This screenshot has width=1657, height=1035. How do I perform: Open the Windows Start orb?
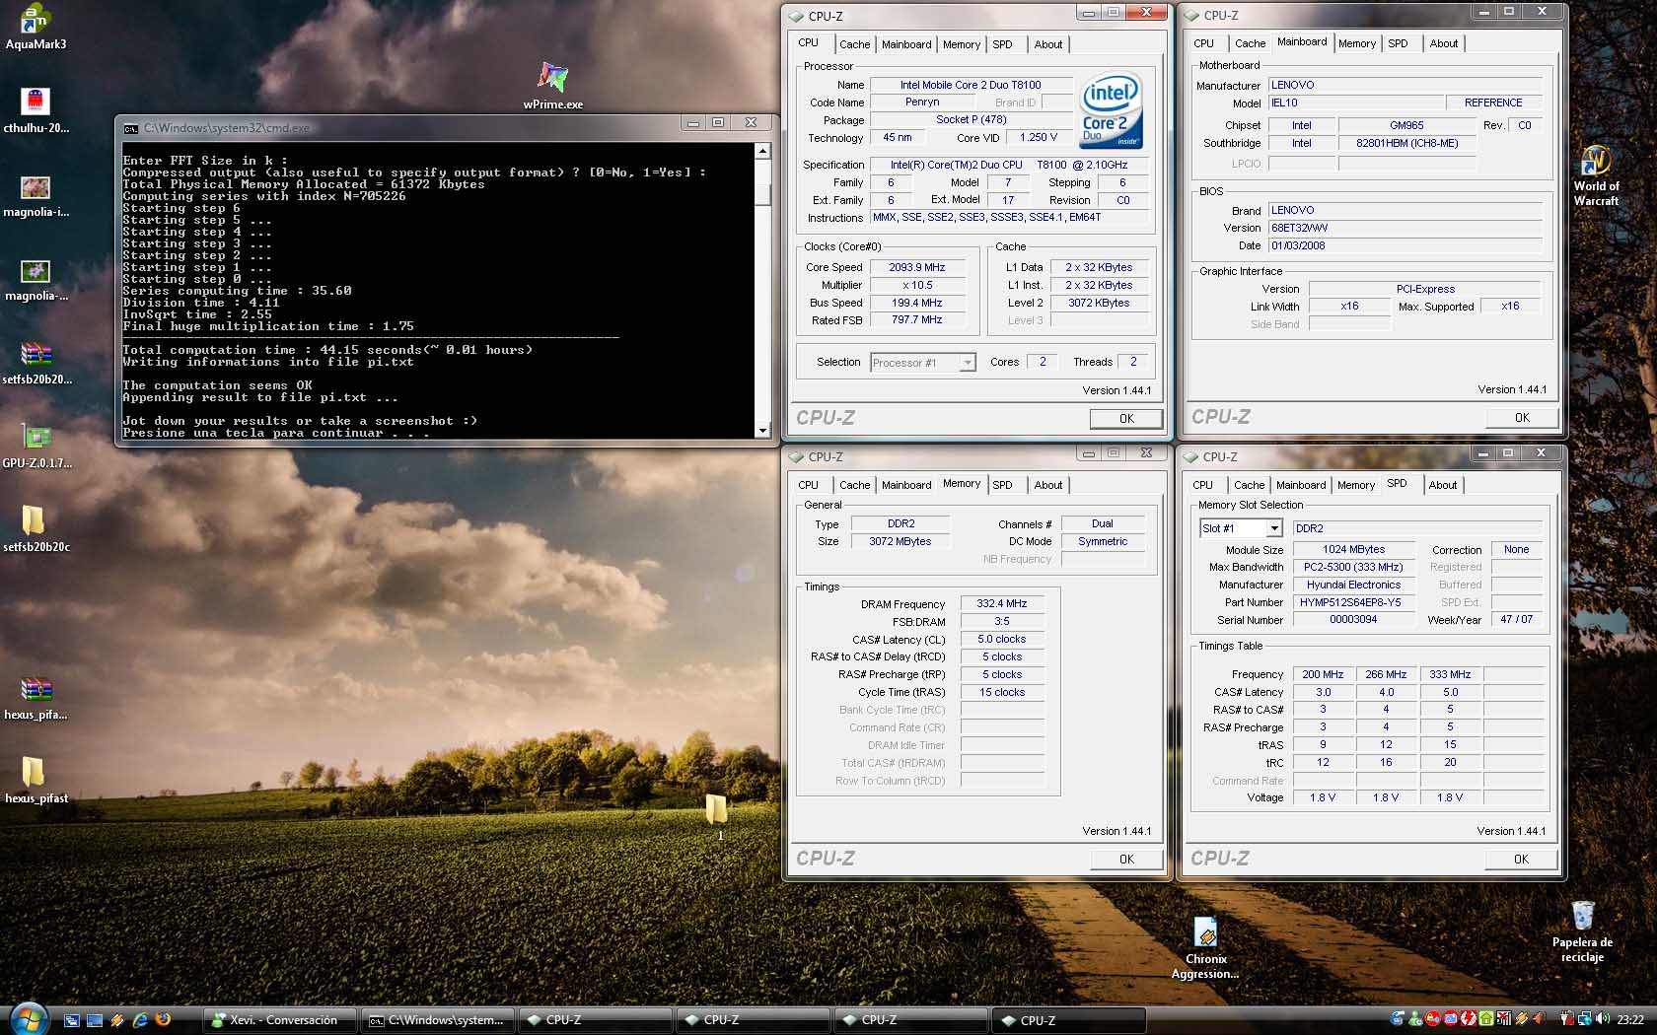point(28,1019)
